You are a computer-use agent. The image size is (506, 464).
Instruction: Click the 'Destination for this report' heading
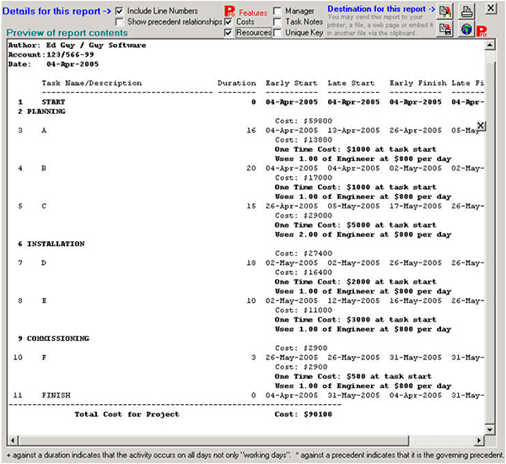tap(381, 9)
